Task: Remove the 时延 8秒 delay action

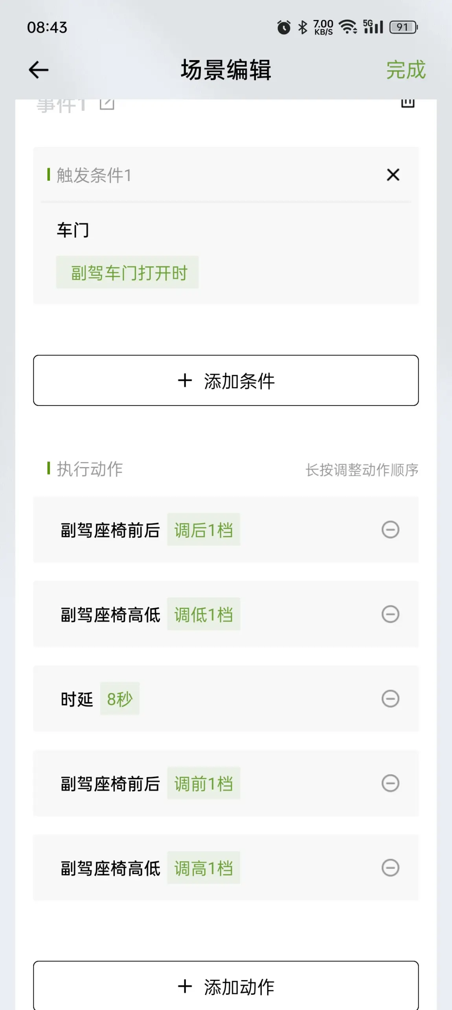Action: pyautogui.click(x=390, y=698)
